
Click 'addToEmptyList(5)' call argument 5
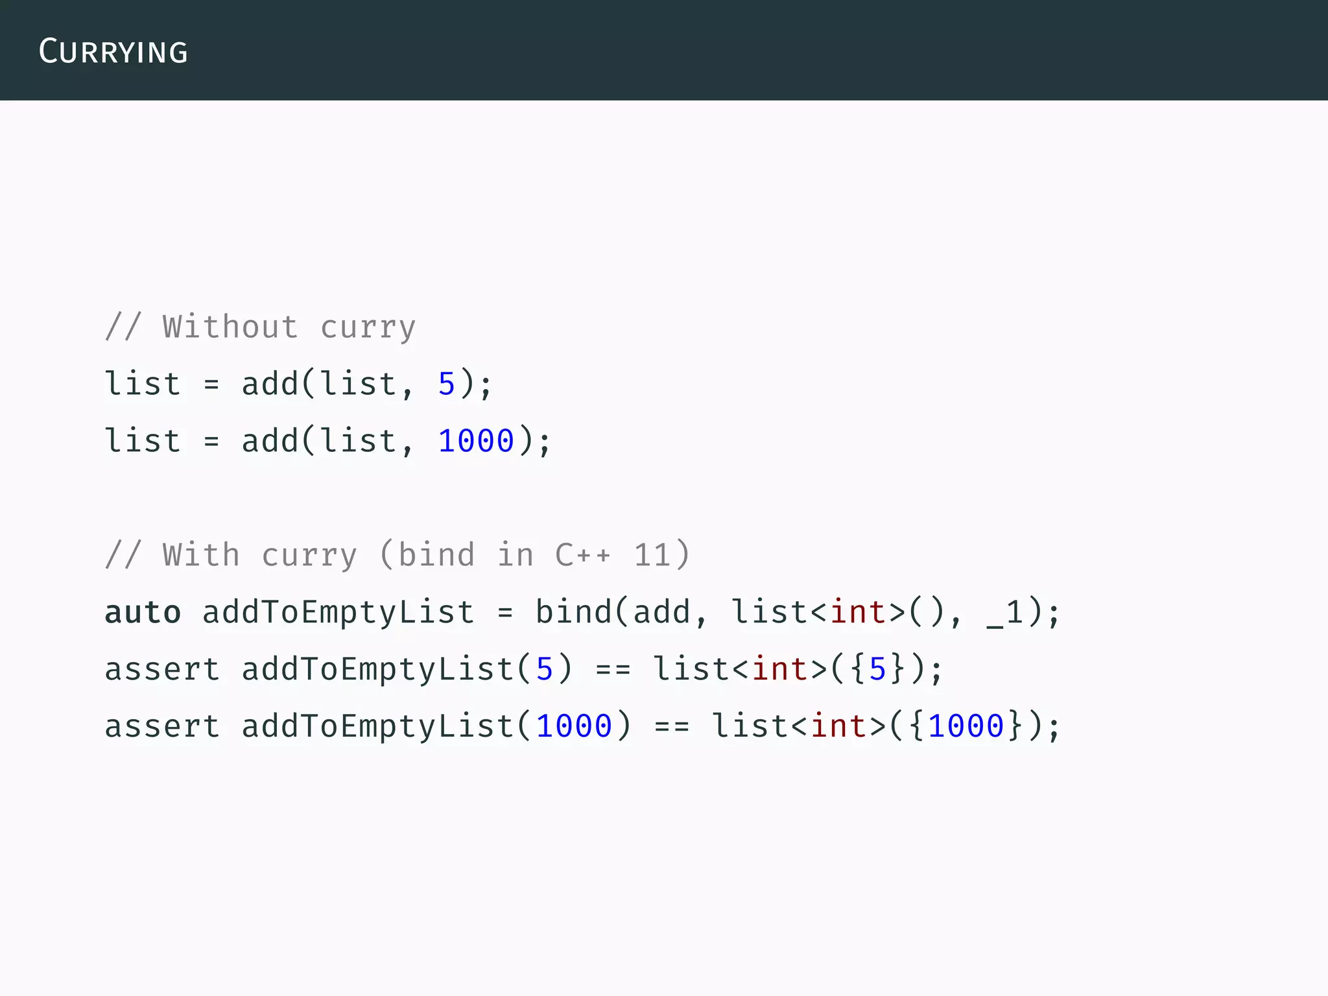[x=544, y=669]
